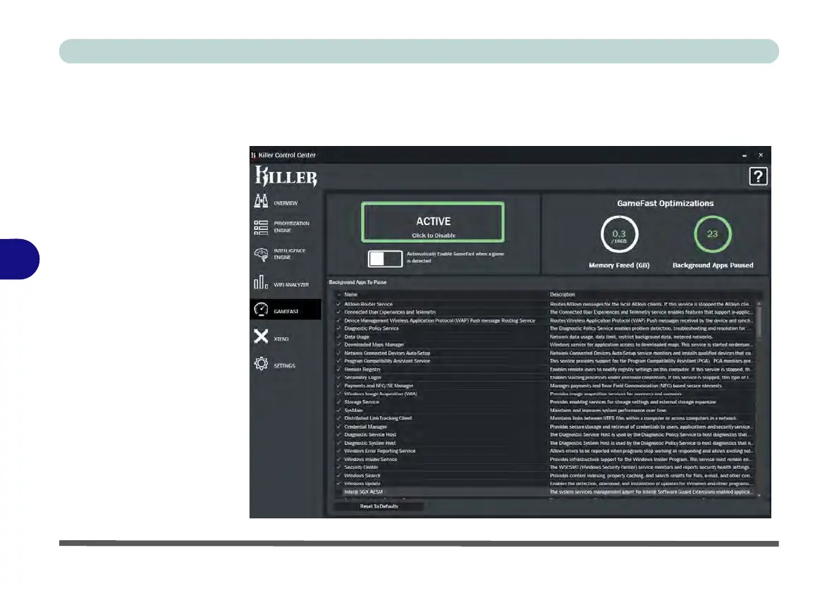
Task: Select Network Connected Devices Auto-Setup row
Action: 545,353
